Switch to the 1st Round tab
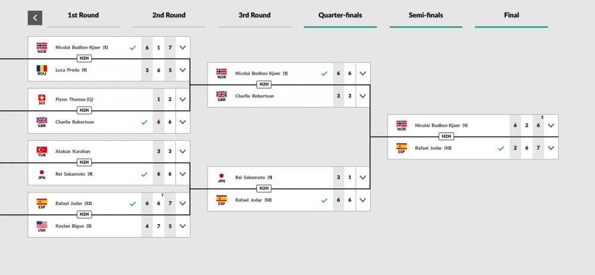Viewport: 595px width, 275px height. (83, 15)
